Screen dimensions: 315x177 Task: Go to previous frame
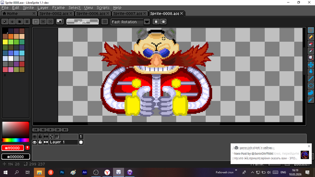point(43,130)
